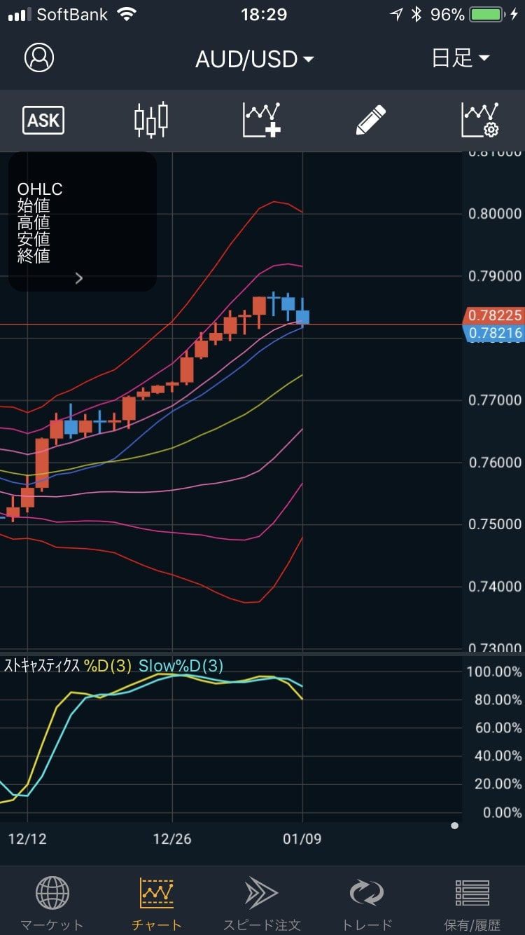This screenshot has width=525, height=935.
Task: Select the pencil drawing tool
Action: (x=371, y=120)
